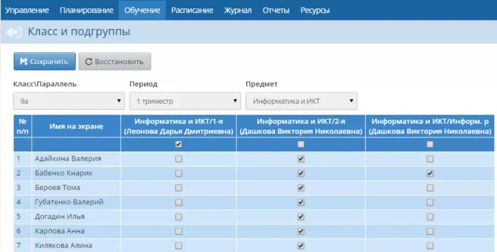Uncheck Карпова Анна in 2-я group
This screenshot has width=497, height=252.
[301, 231]
